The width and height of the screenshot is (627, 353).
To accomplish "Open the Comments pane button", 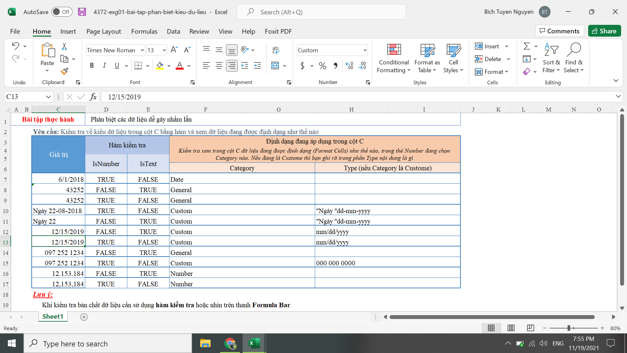I will [560, 31].
